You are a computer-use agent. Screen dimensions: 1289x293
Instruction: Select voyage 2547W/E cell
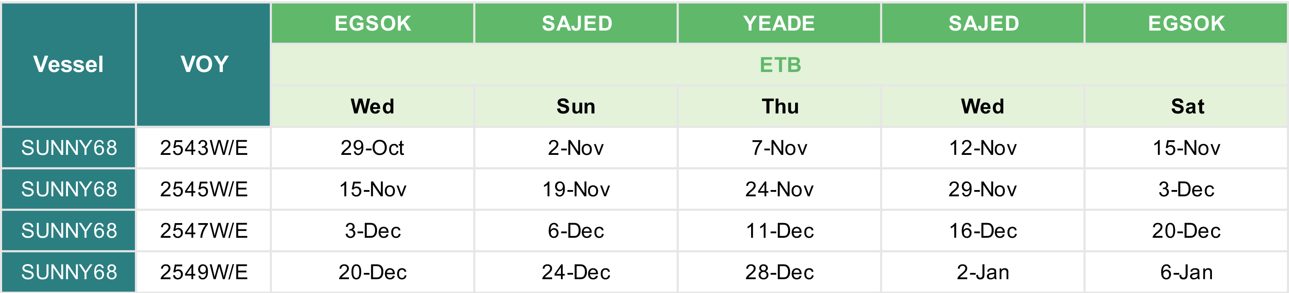[x=204, y=231]
